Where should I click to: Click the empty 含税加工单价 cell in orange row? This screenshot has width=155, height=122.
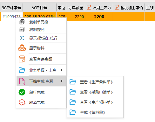[x=129, y=16]
